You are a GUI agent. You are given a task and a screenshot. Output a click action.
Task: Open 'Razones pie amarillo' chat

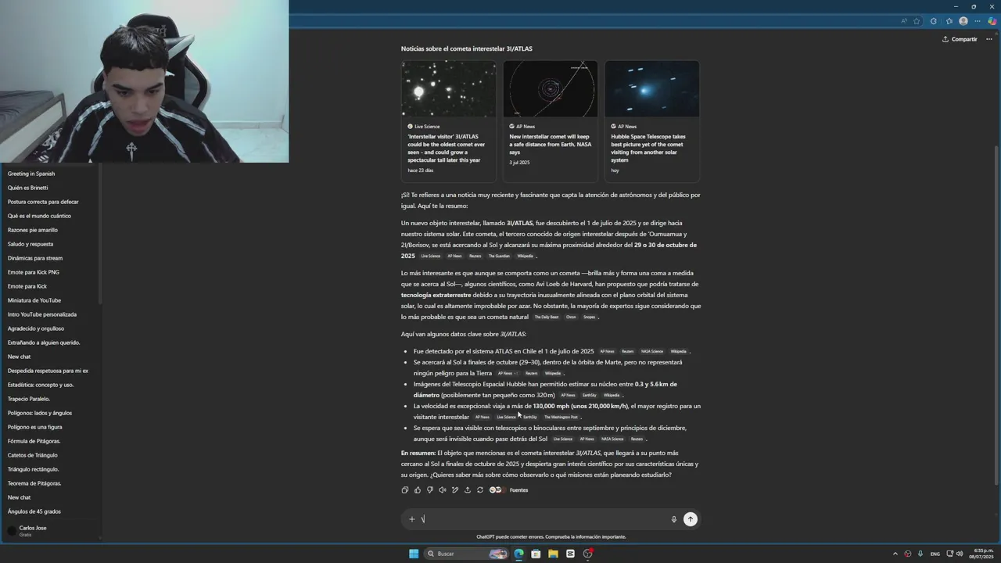[x=33, y=230]
